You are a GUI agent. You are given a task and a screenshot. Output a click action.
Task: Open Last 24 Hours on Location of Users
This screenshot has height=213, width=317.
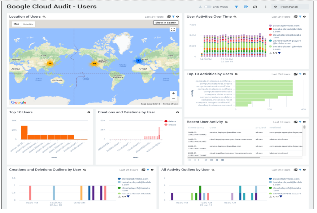coord(154,17)
